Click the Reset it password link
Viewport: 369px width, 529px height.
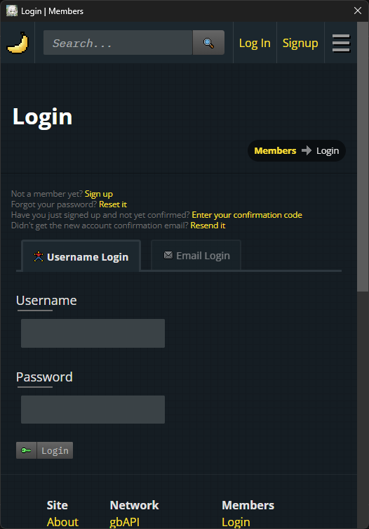(x=113, y=204)
